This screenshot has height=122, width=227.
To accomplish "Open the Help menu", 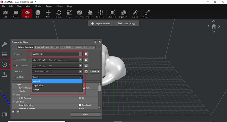I will click(x=69, y=6).
